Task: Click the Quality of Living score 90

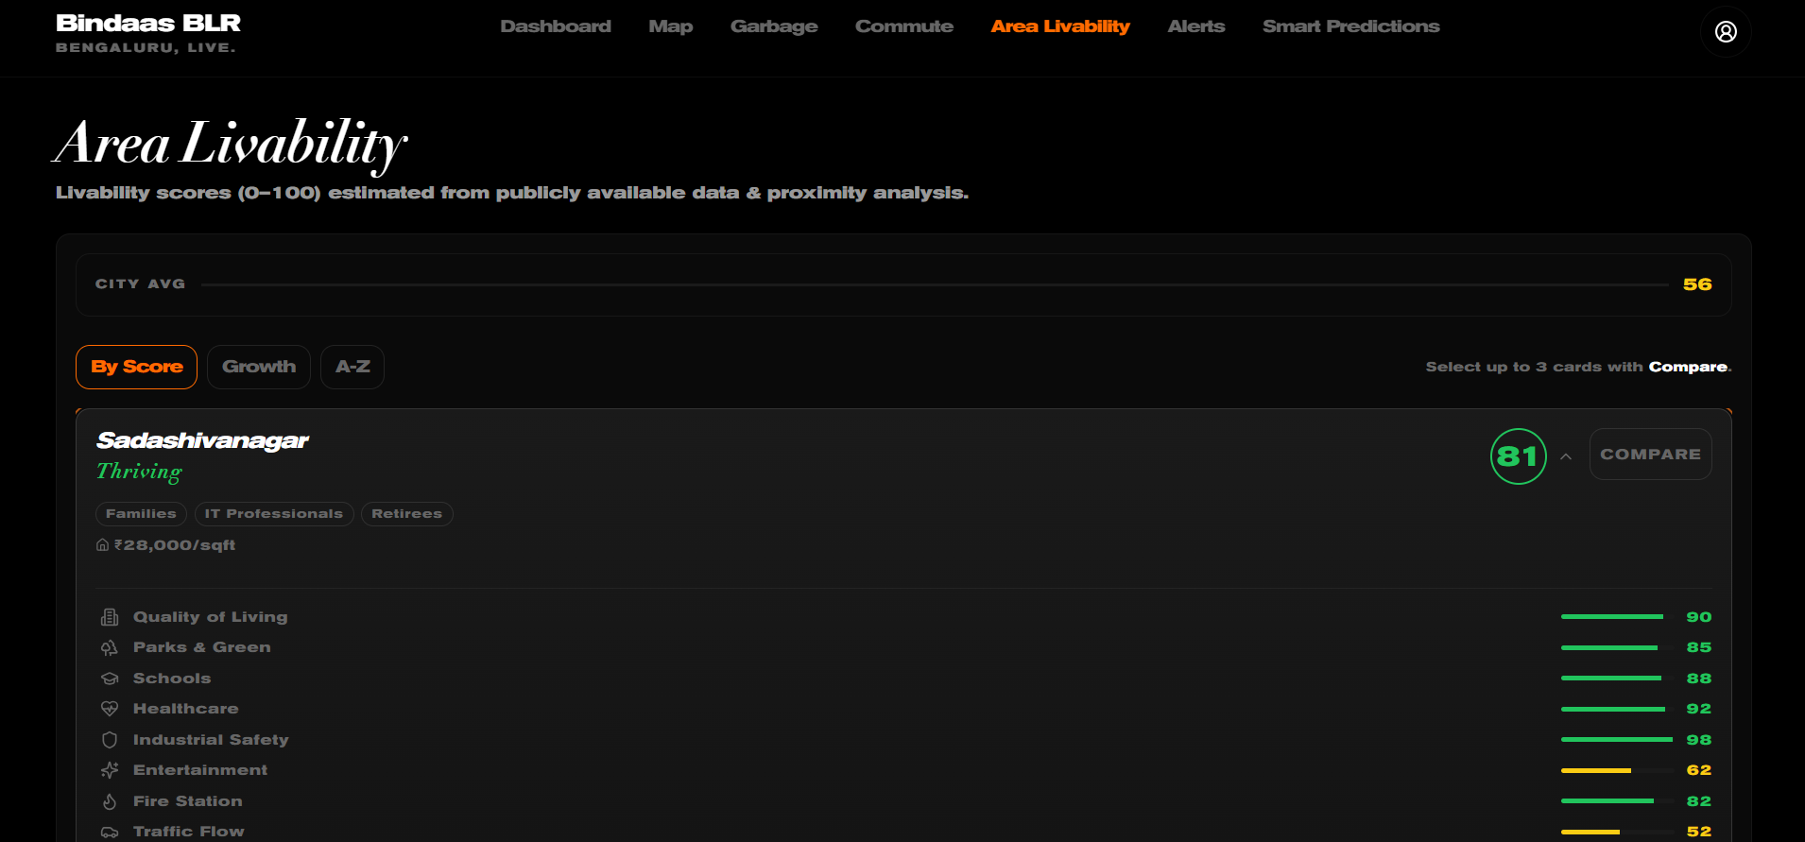Action: click(x=1699, y=617)
